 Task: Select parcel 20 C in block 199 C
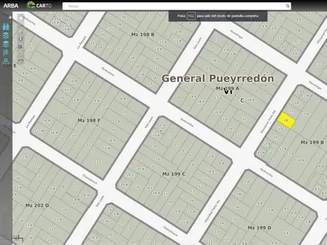130,175
